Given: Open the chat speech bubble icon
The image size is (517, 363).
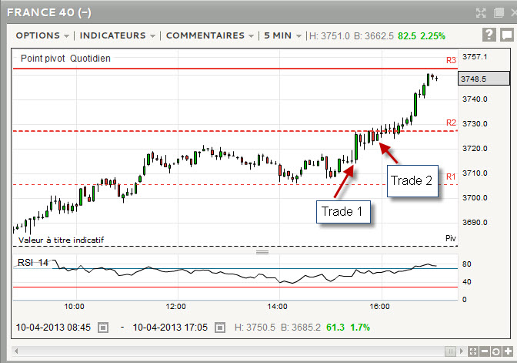Looking at the screenshot, I should (507, 35).
